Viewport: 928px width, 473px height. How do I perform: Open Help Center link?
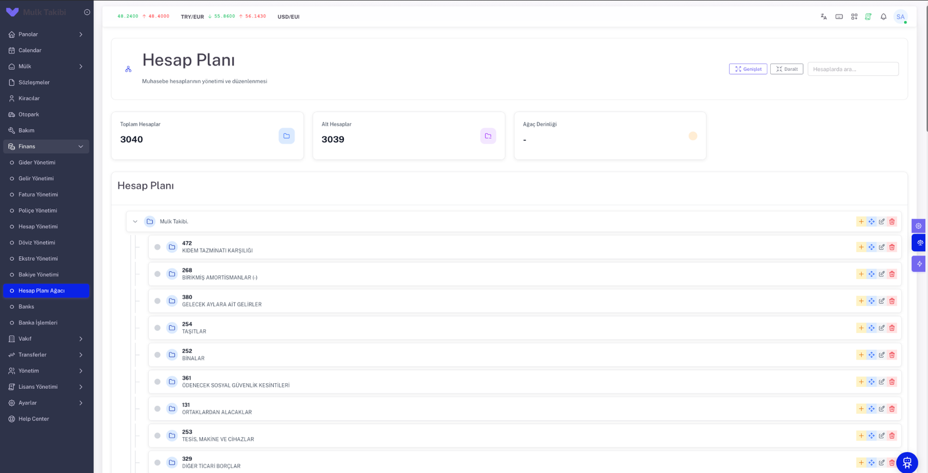point(46,419)
